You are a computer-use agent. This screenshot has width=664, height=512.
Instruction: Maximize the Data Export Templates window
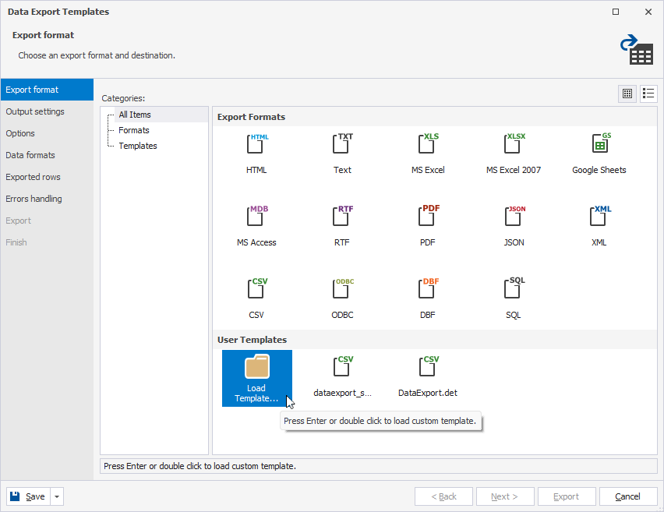pos(616,12)
